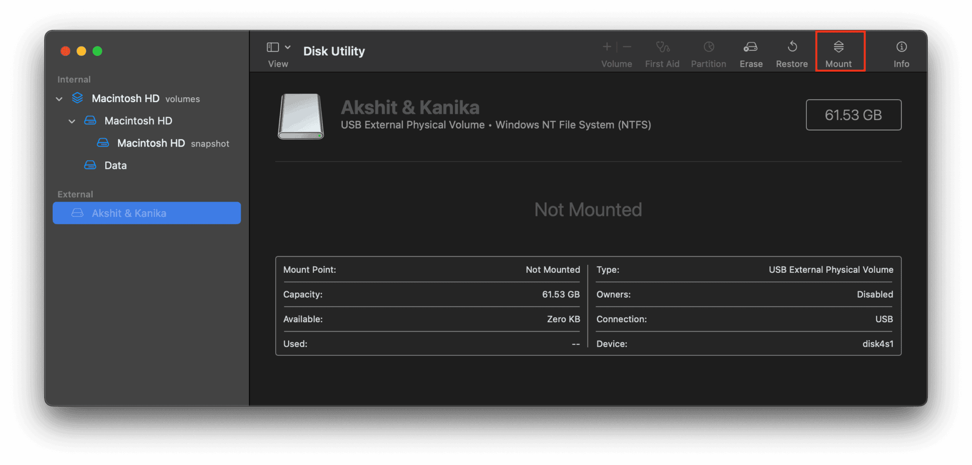The width and height of the screenshot is (972, 465).
Task: Select the Erase tool icon
Action: (750, 47)
